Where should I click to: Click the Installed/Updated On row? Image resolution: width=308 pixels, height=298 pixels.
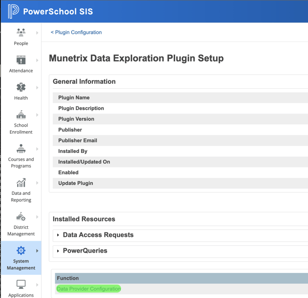[x=180, y=162]
